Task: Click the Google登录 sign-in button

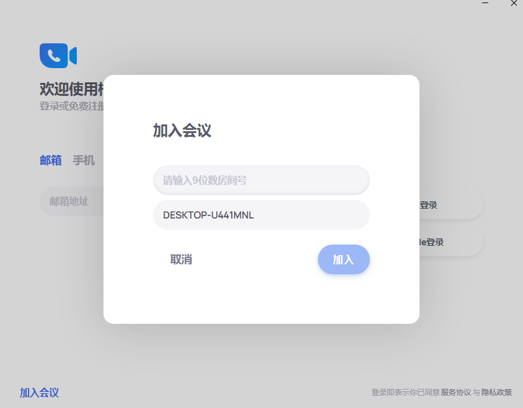Action: click(434, 242)
